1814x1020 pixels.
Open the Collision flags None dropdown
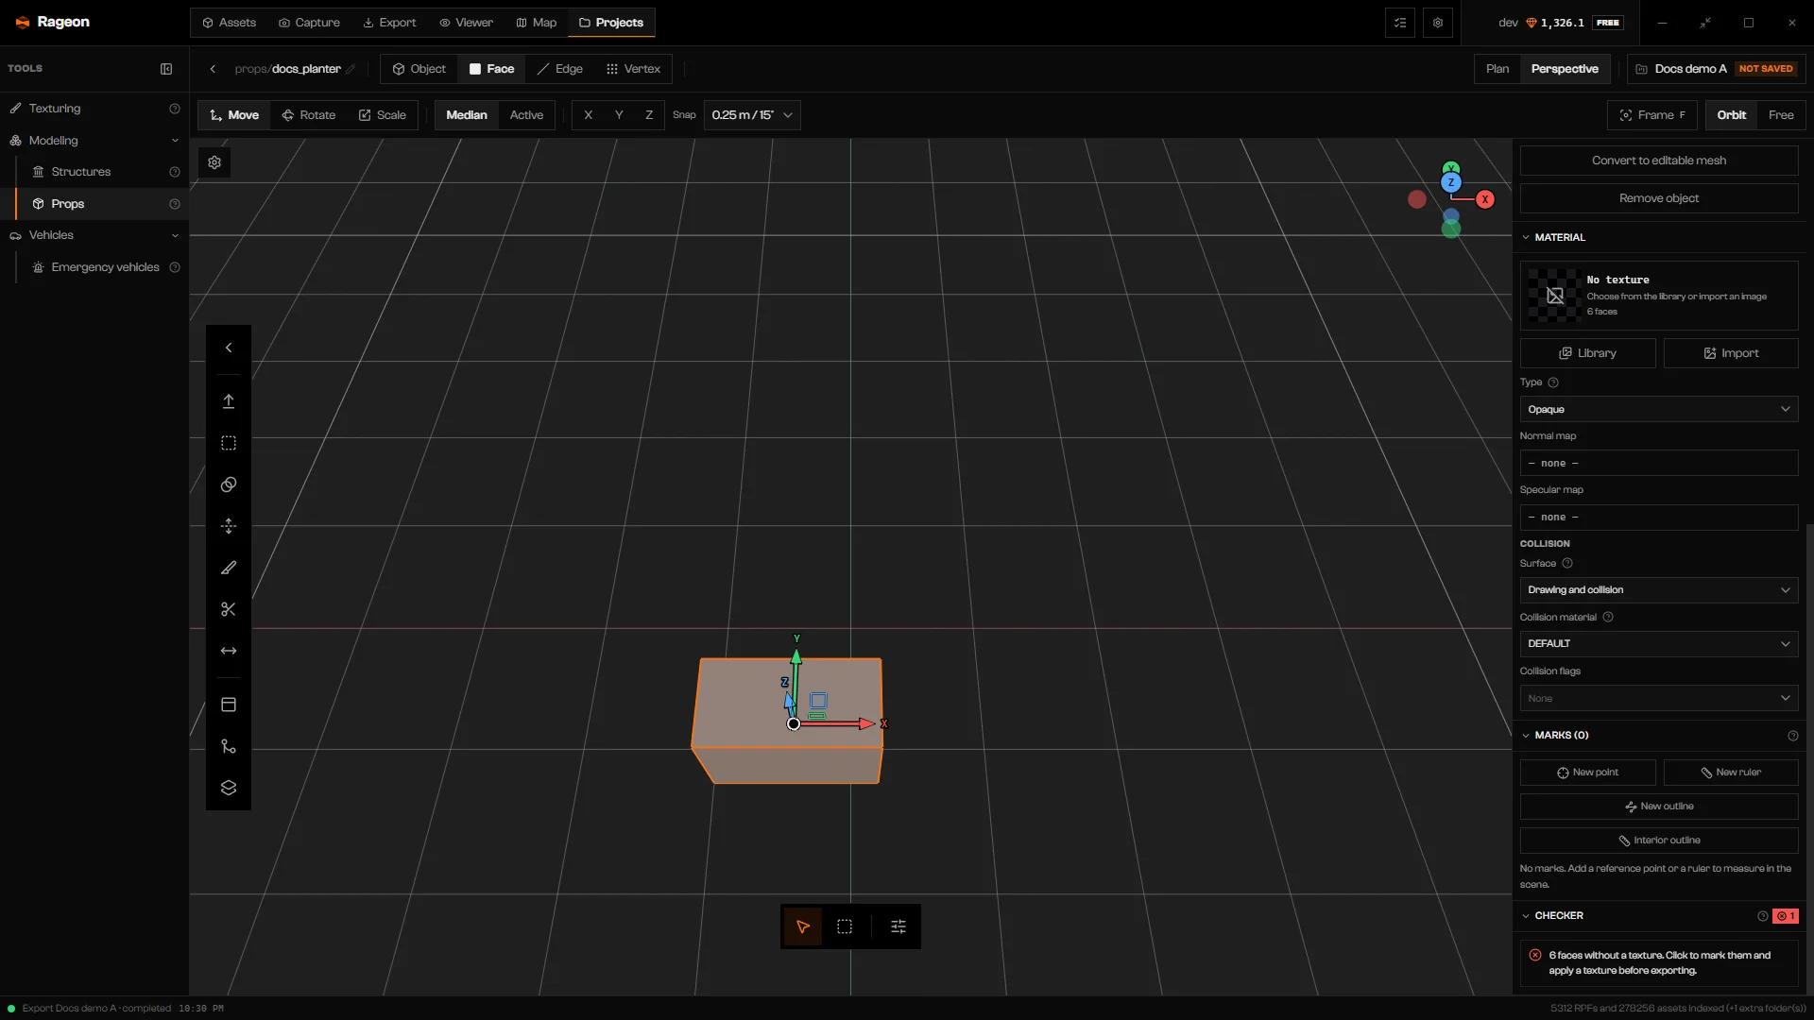[1658, 699]
